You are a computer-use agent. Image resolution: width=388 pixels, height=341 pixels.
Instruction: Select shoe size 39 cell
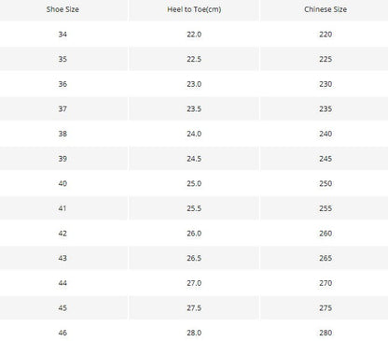[x=62, y=159]
